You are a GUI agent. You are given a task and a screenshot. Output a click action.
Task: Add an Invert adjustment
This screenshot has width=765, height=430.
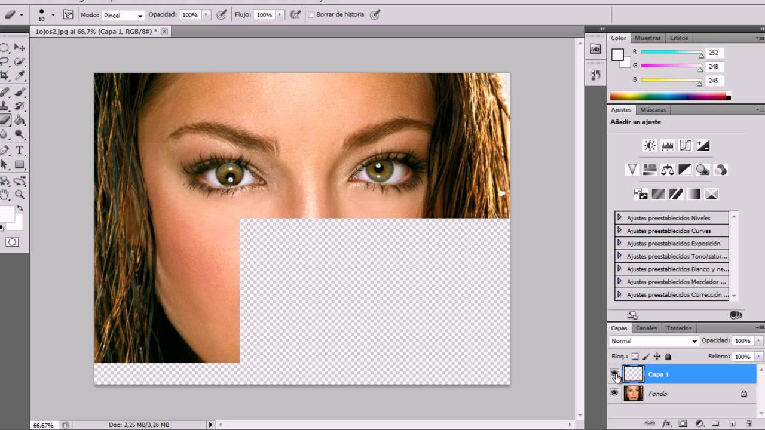[x=641, y=194]
